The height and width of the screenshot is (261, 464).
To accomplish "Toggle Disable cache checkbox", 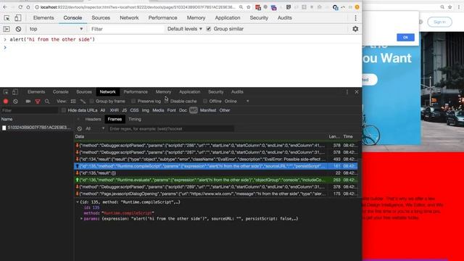I will 166,101.
